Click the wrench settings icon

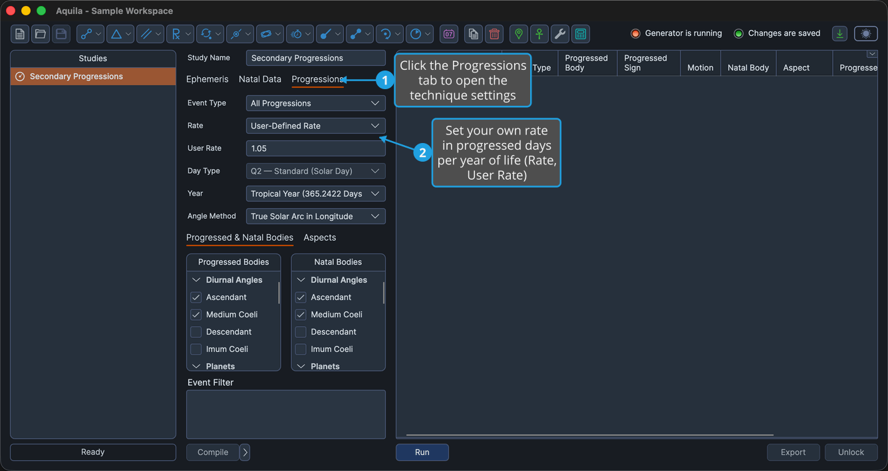coord(560,34)
